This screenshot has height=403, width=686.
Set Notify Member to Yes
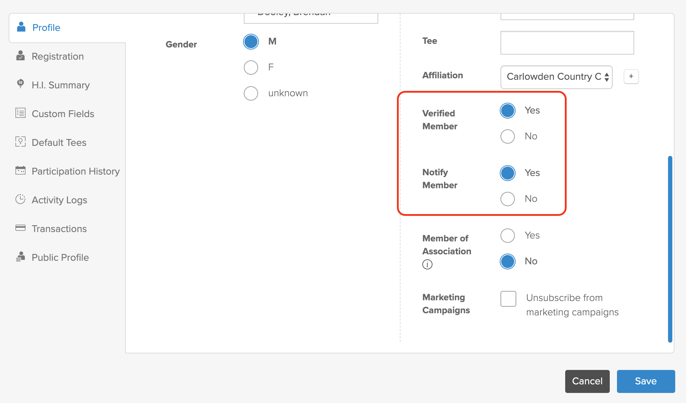tap(508, 173)
